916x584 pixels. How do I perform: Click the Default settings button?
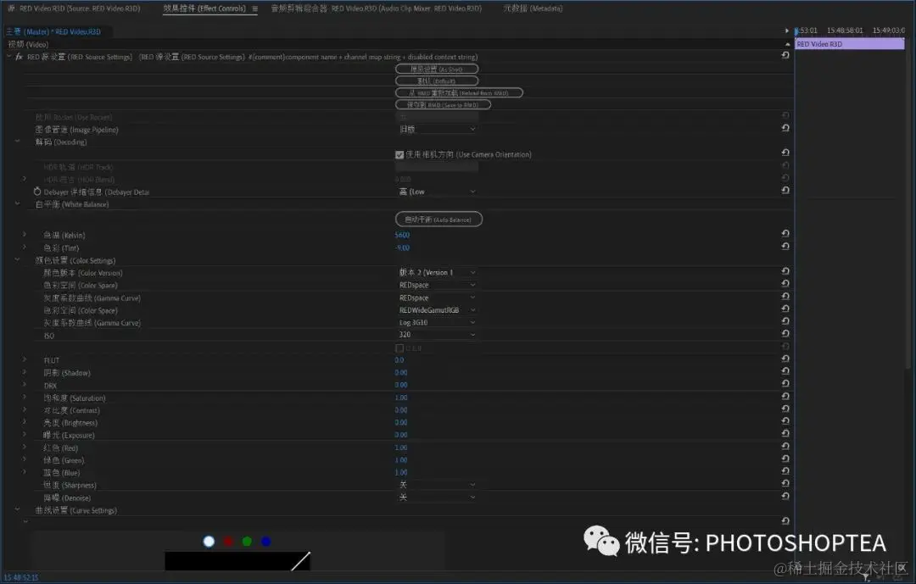tap(437, 81)
